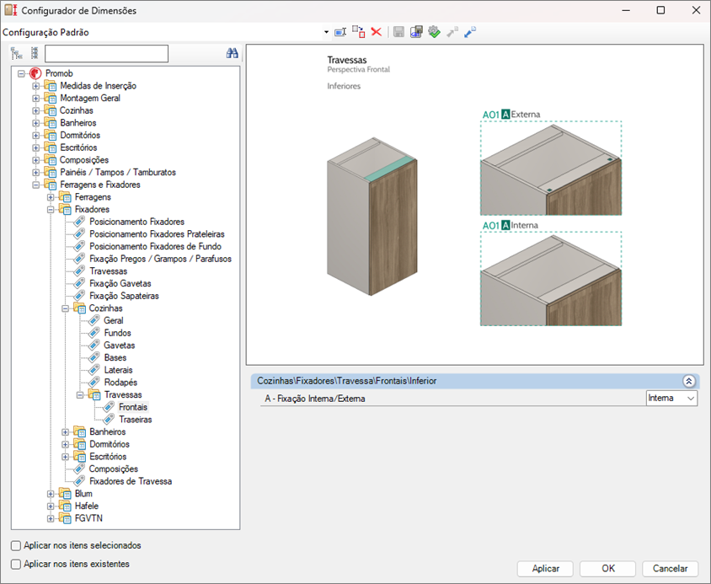Click the binoculars search icon
This screenshot has width=711, height=584.
coord(233,53)
